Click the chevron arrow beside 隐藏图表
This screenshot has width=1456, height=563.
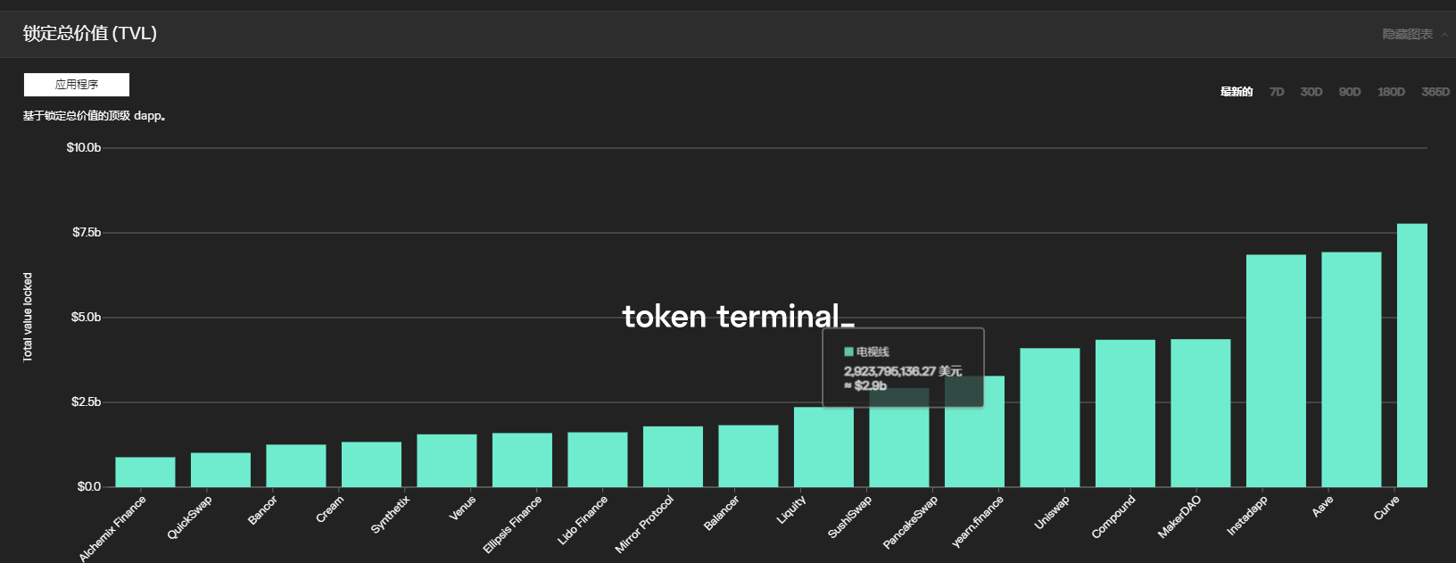[x=1445, y=35]
